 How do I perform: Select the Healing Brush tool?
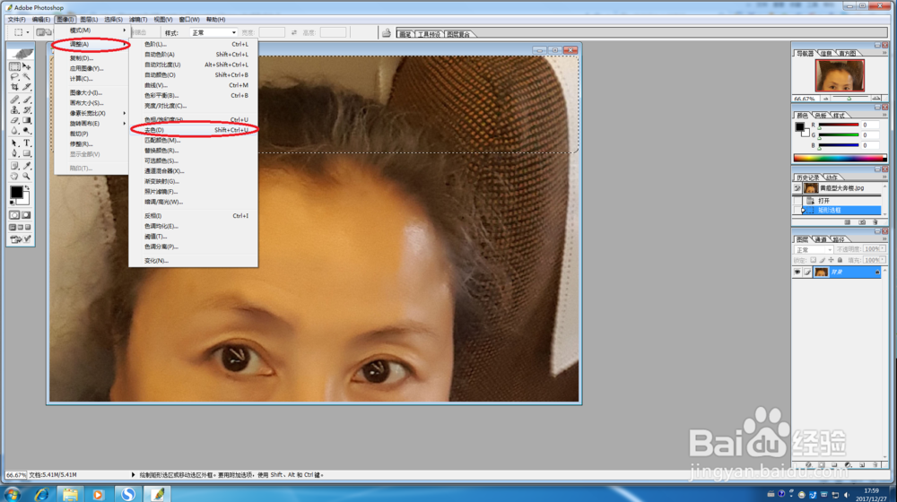(x=14, y=100)
